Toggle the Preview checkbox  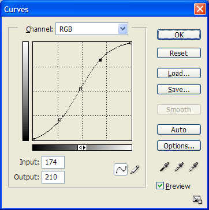160,186
